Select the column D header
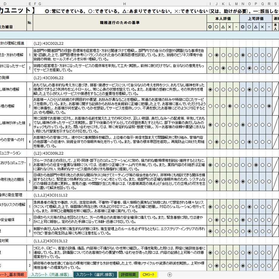The image size is (279, 279). (5, 4)
